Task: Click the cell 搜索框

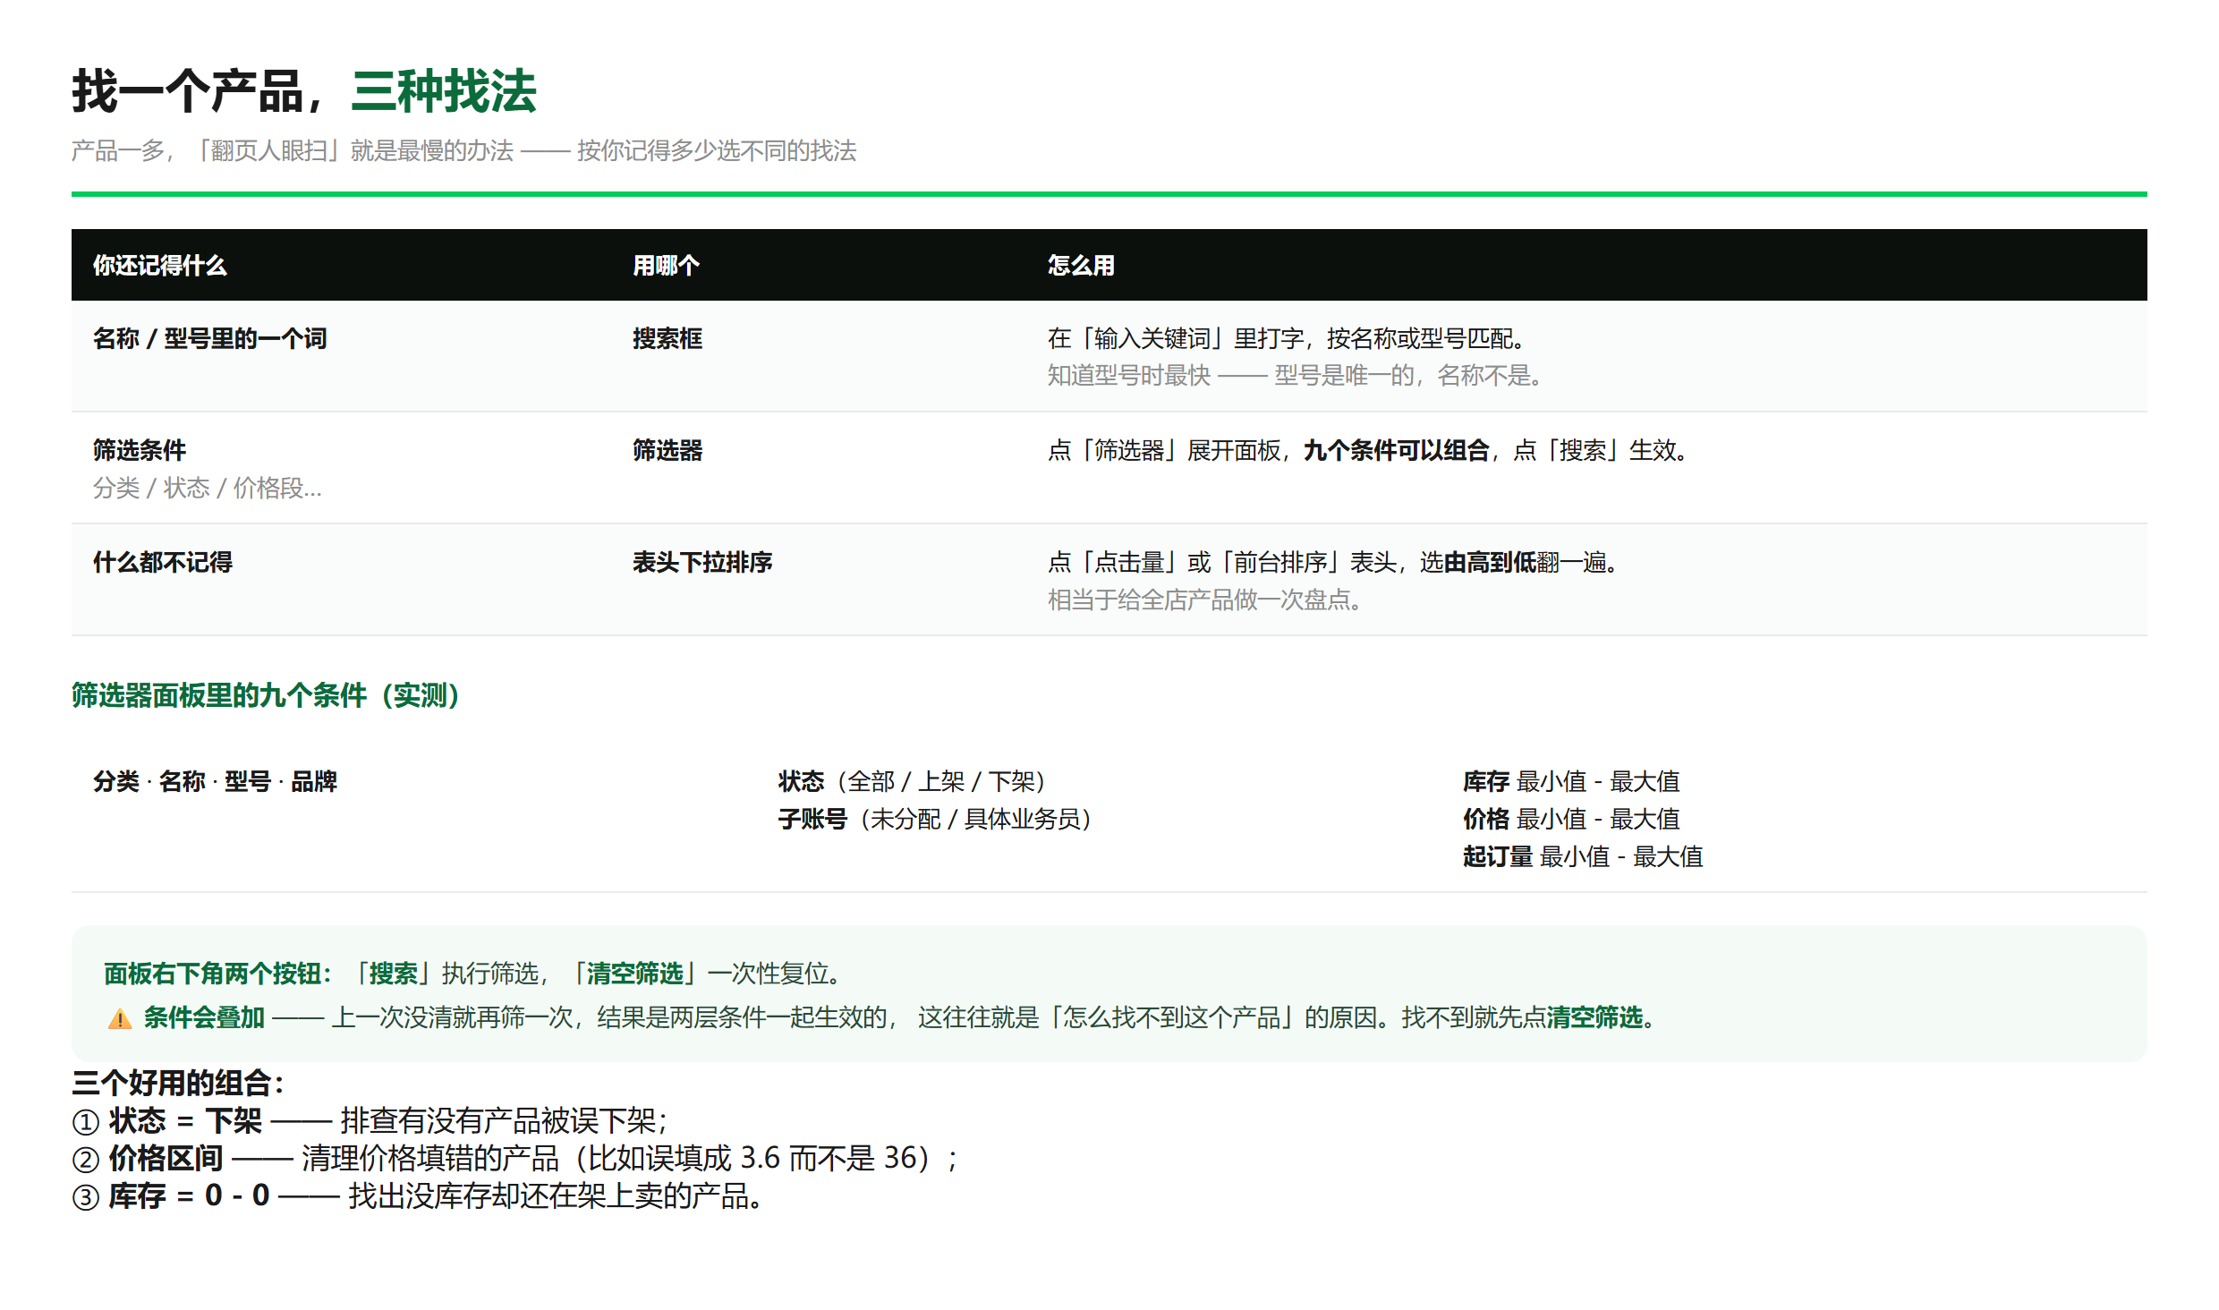Action: (667, 338)
